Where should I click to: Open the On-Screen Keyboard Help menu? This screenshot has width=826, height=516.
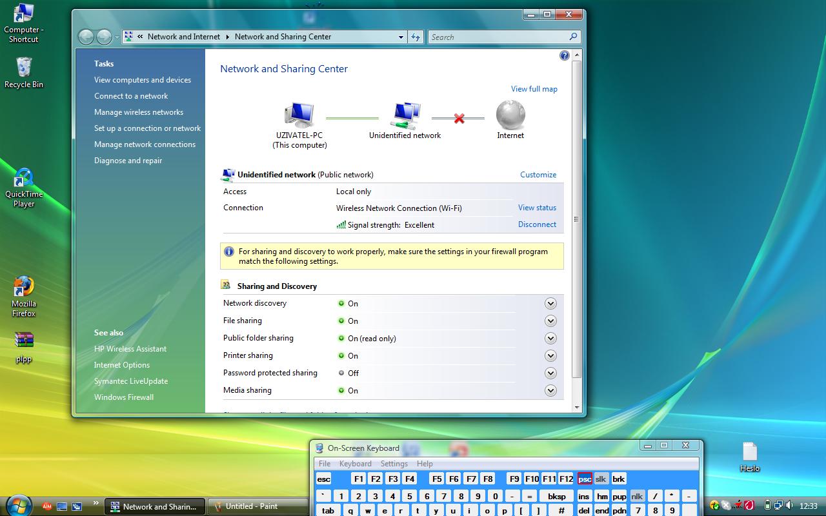(x=425, y=464)
